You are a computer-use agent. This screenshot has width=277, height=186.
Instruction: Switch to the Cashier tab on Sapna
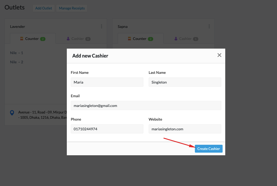click(186, 39)
